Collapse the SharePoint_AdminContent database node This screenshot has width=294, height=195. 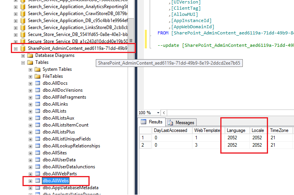(16, 49)
